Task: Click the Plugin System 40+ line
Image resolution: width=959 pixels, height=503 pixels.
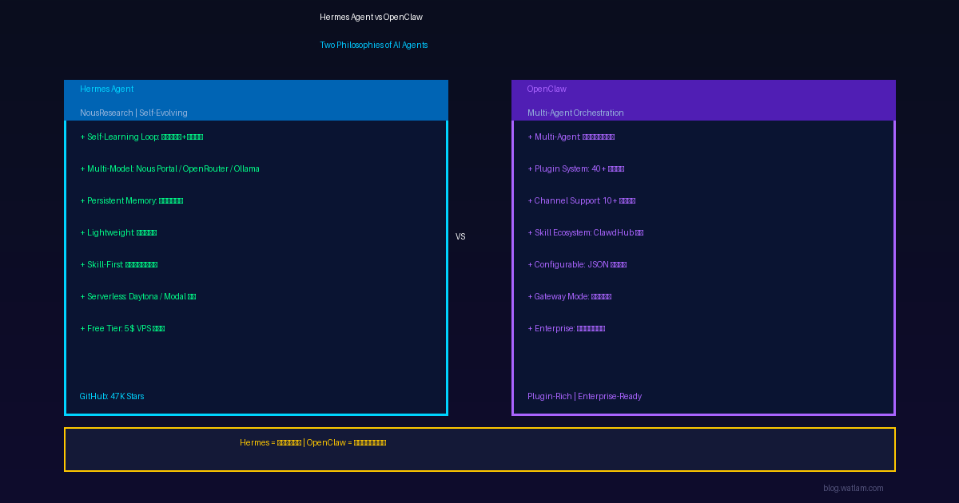Action: tap(576, 169)
